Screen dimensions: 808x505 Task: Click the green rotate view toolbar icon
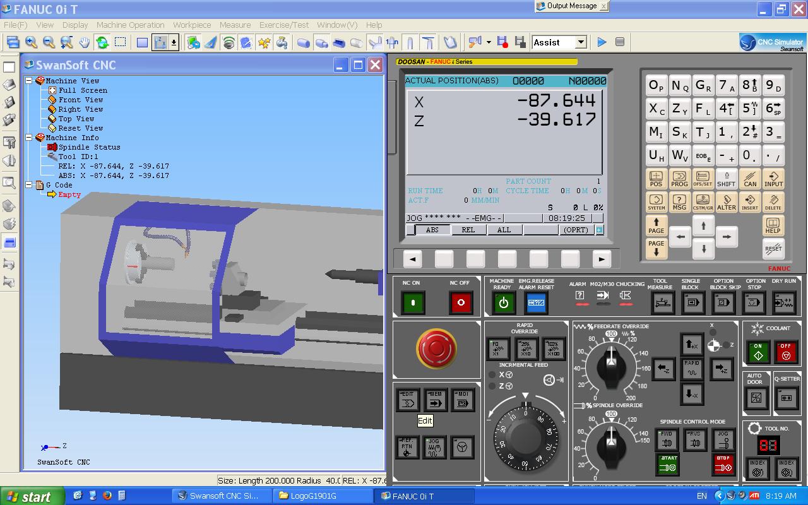pyautogui.click(x=102, y=42)
